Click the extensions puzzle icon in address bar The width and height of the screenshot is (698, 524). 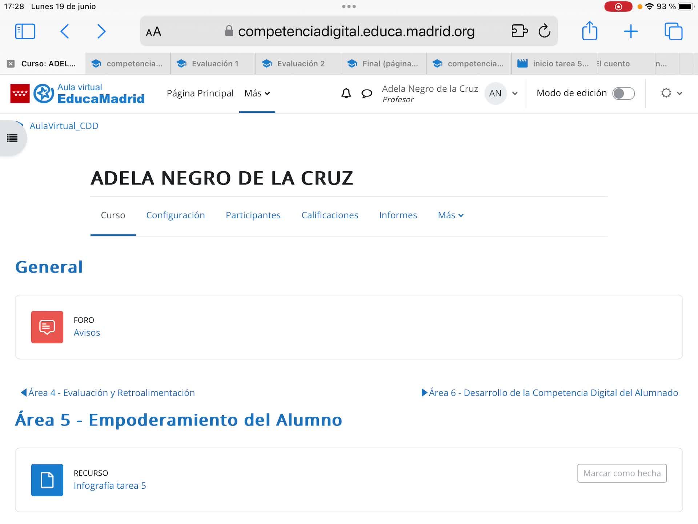[519, 31]
